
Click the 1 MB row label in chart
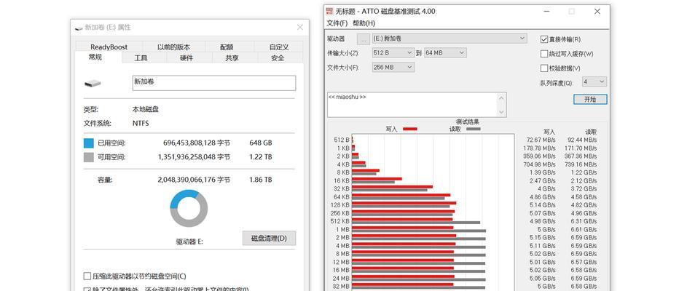point(342,229)
